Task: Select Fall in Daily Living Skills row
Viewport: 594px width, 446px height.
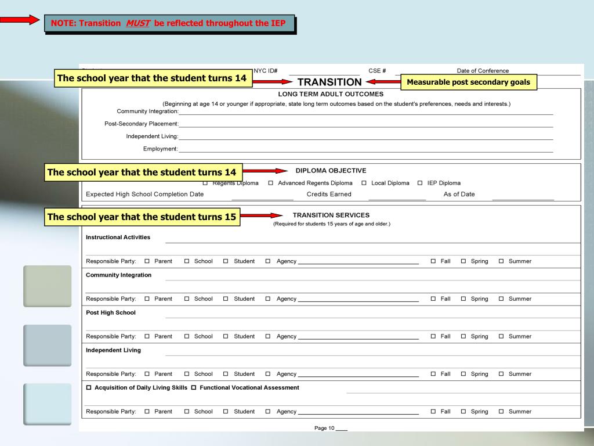Action: [433, 411]
